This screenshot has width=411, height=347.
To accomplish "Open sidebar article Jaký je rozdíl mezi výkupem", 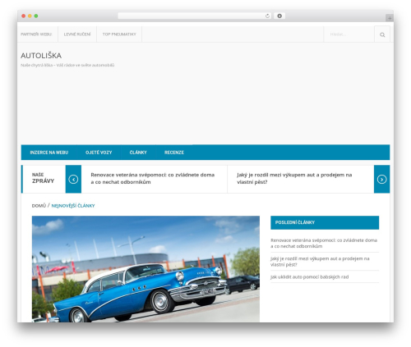I will [x=320, y=262].
